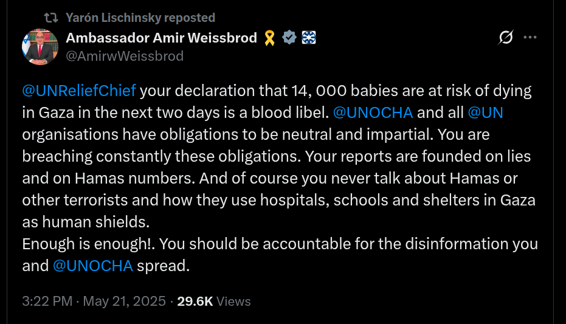Screen dimensions: 566x324
Task: Click the @UNOCHA mention after "blood libel"
Action: tap(373, 112)
